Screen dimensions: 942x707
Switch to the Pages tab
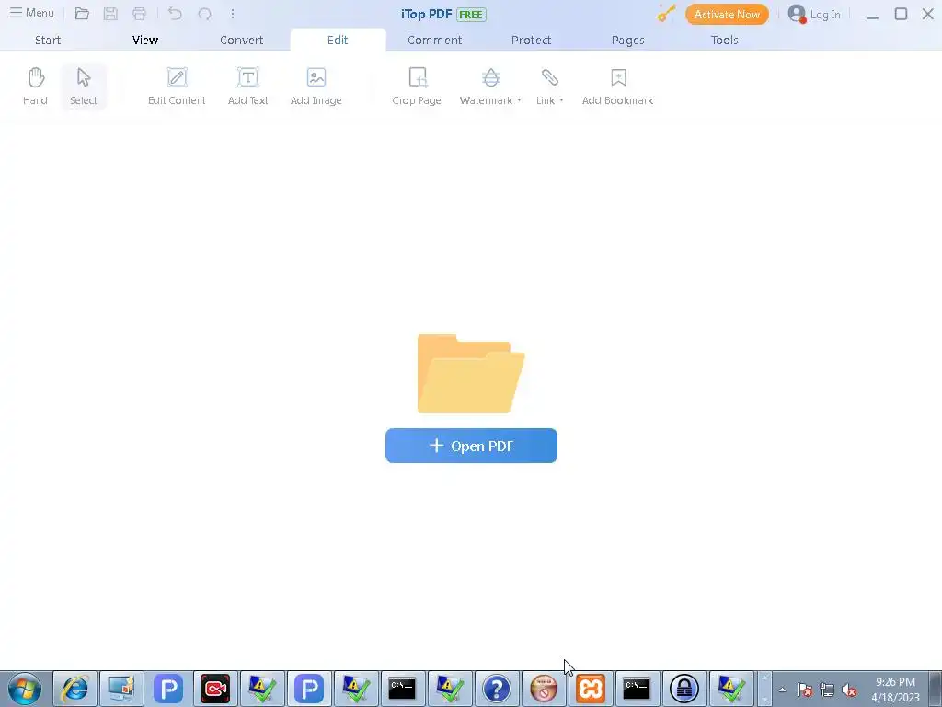click(x=627, y=40)
